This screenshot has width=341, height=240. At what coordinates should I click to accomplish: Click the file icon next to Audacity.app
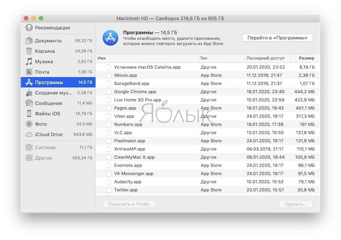point(109,182)
